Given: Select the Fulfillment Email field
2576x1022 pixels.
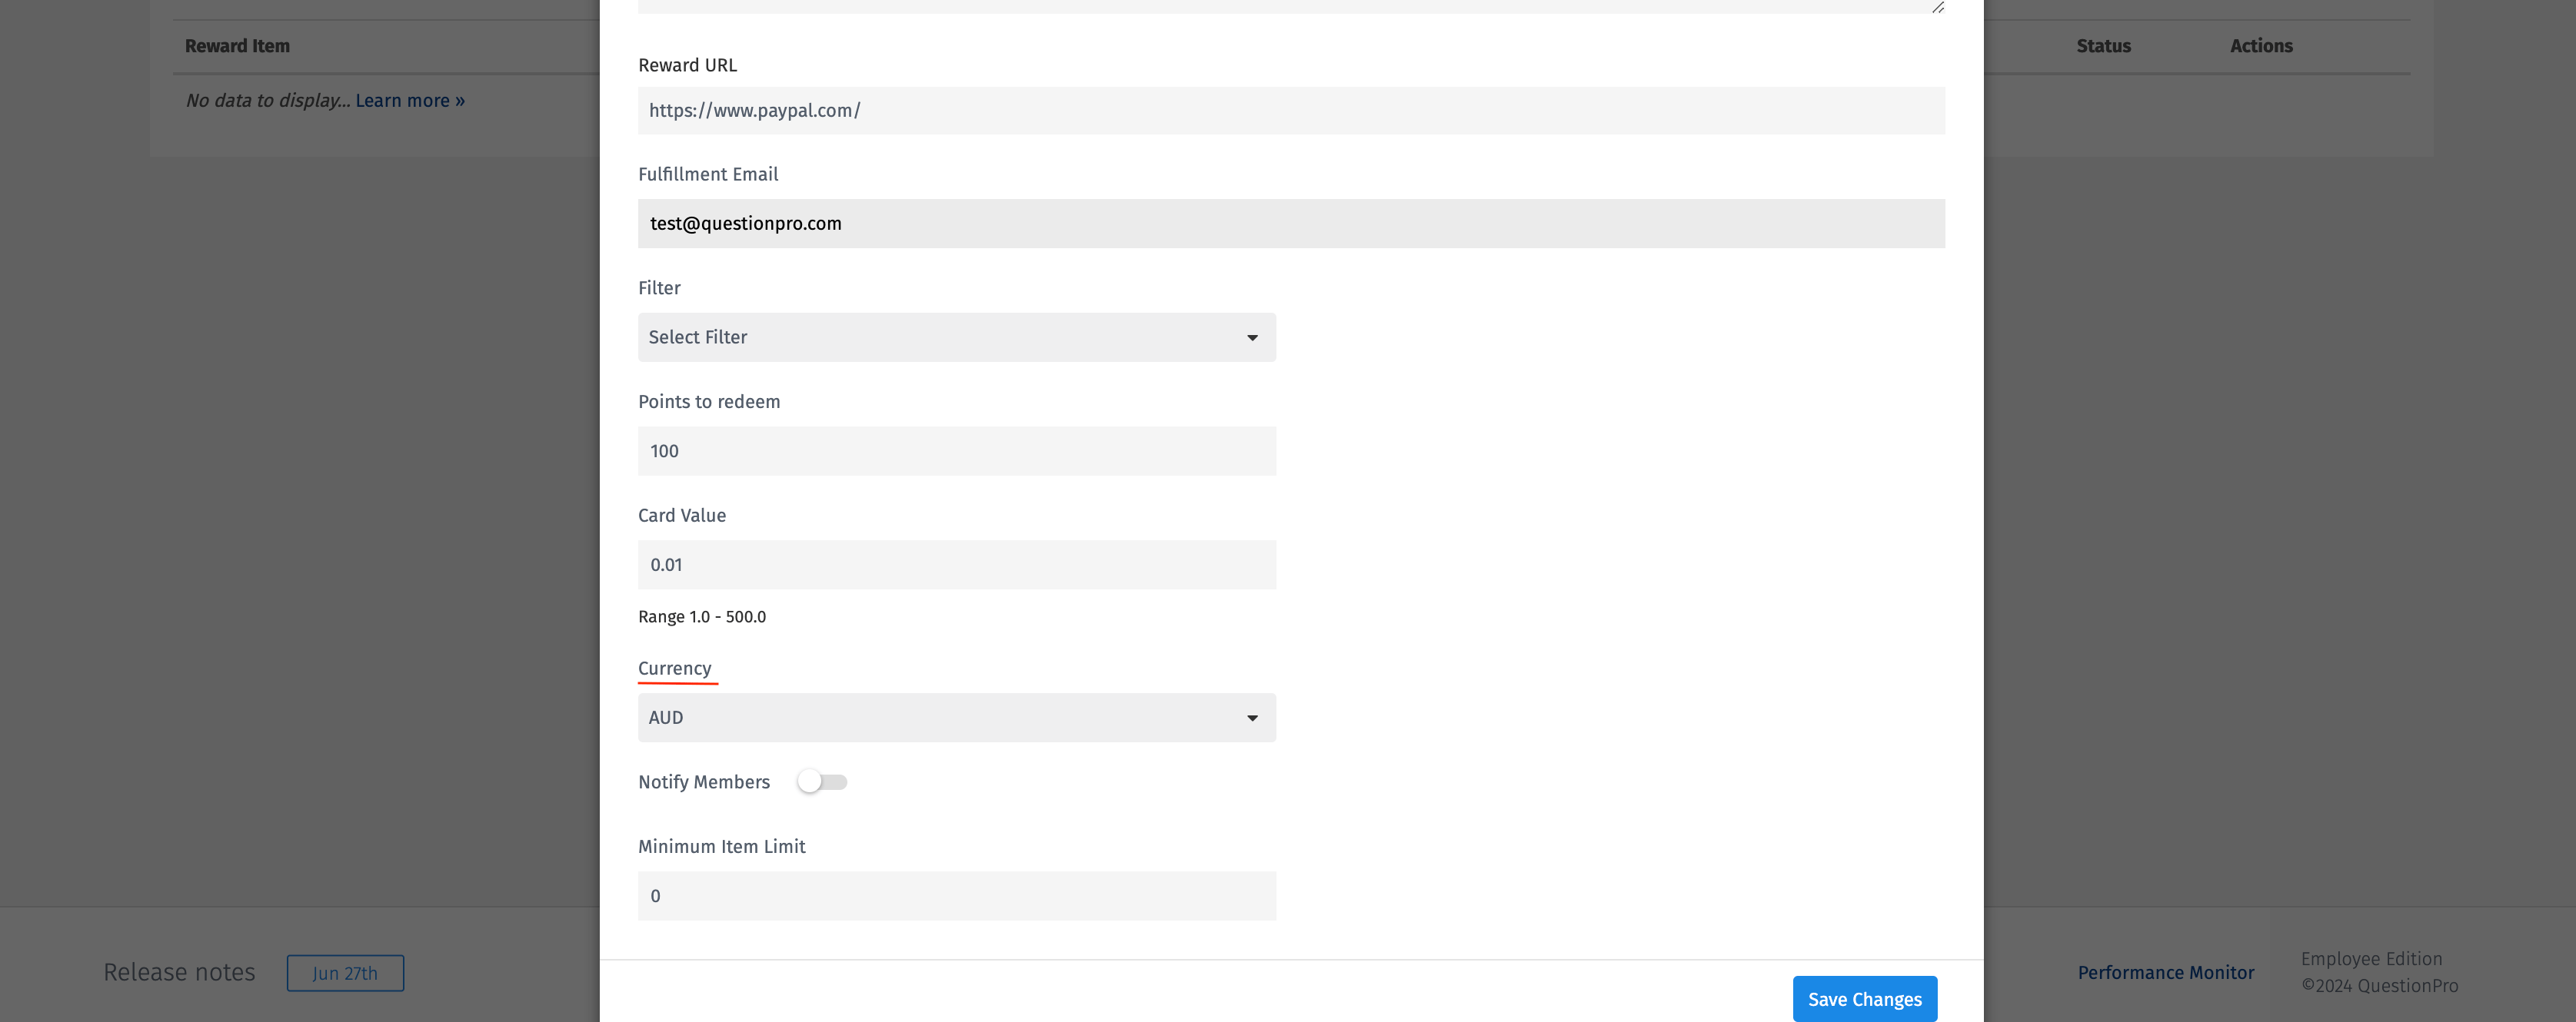Looking at the screenshot, I should [1290, 224].
